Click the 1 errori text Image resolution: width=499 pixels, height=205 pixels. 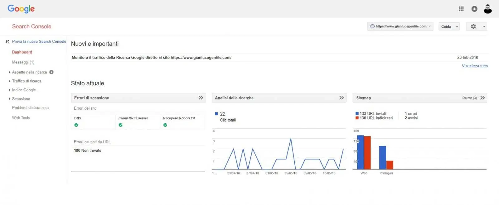pyautogui.click(x=411, y=114)
